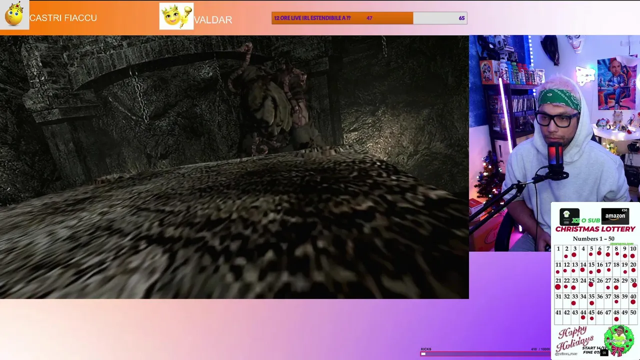Click the goal target value 65

click(461, 18)
